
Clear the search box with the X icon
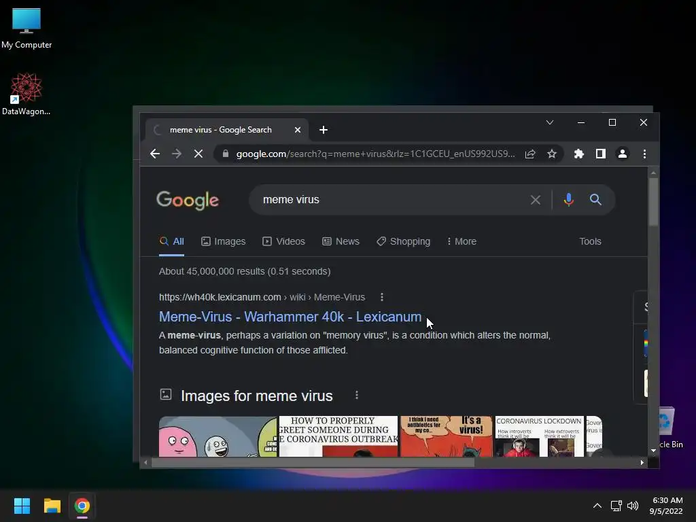tap(536, 200)
